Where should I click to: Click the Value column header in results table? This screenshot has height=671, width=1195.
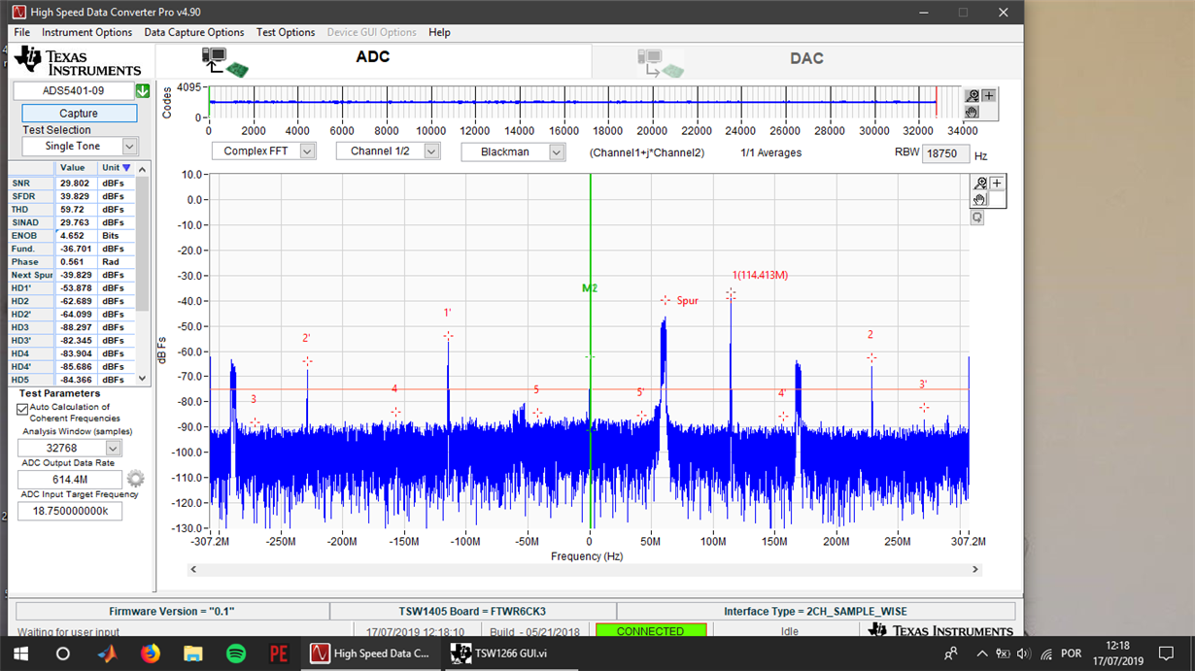tap(74, 168)
